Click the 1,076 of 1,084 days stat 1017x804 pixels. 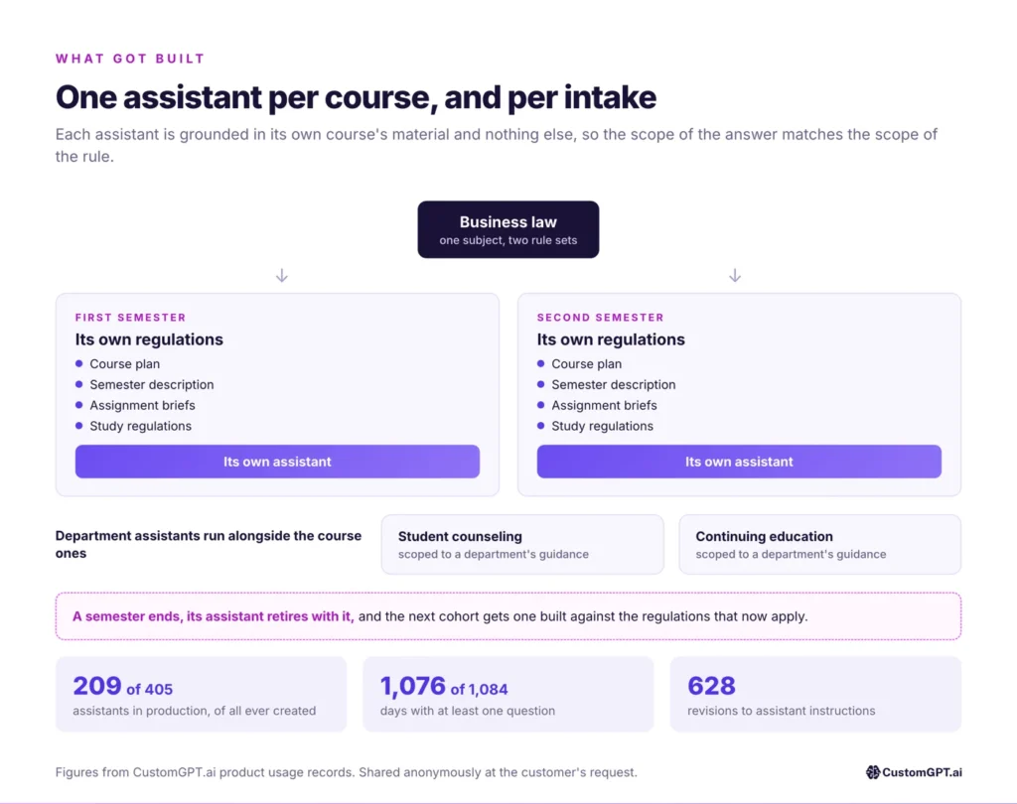(x=508, y=695)
